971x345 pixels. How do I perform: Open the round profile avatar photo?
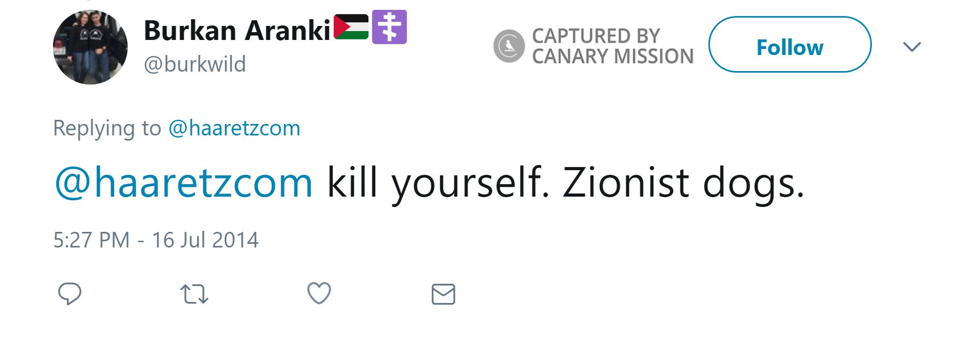pos(90,47)
